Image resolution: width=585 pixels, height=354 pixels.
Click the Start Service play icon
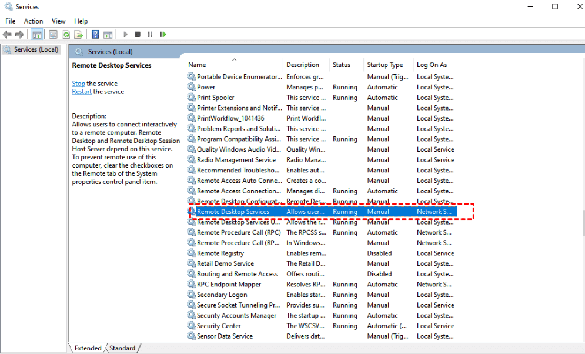click(x=125, y=34)
